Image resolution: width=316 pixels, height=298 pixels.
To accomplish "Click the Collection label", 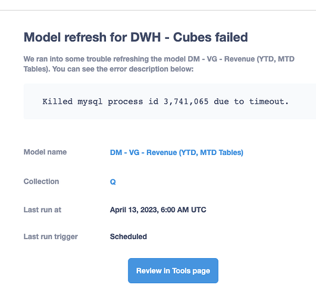I will point(41,181).
